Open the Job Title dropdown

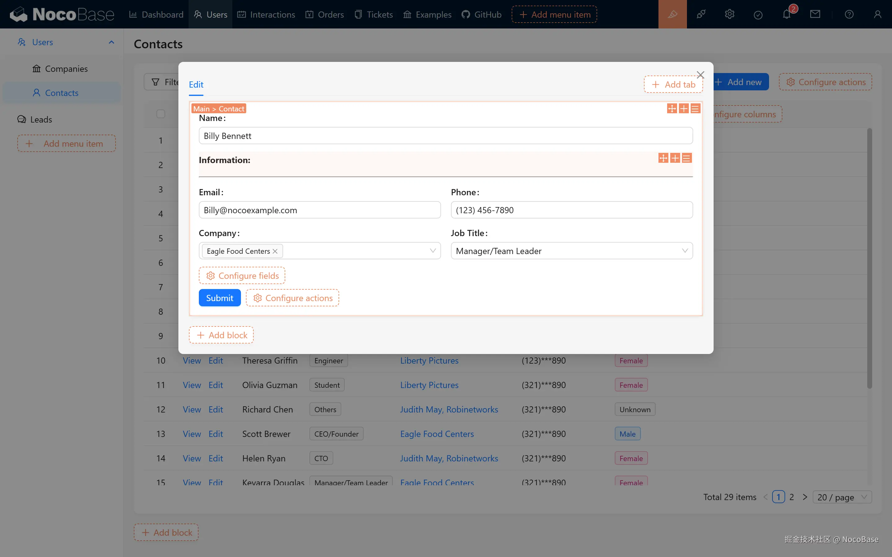(x=684, y=251)
